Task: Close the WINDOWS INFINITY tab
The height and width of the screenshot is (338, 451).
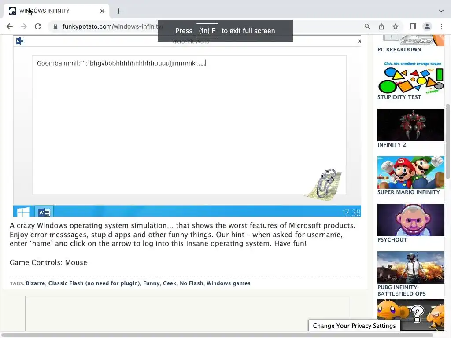Action: 102,11
